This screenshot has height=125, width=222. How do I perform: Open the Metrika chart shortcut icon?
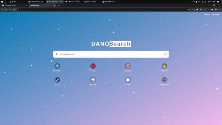coord(93,80)
